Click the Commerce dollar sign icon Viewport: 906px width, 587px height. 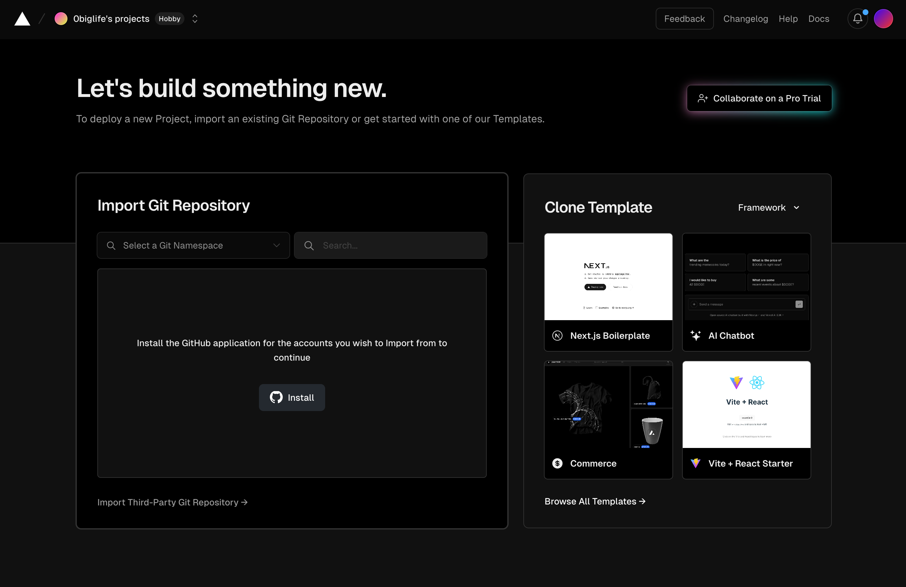click(x=557, y=463)
